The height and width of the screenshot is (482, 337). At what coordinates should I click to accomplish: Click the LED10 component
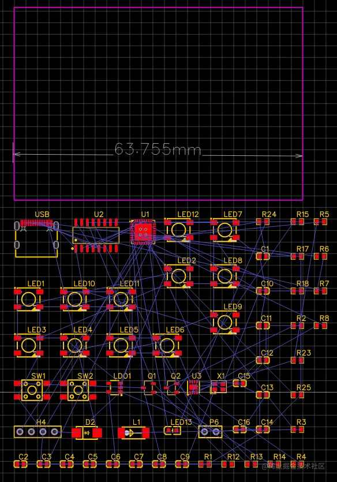(x=74, y=299)
